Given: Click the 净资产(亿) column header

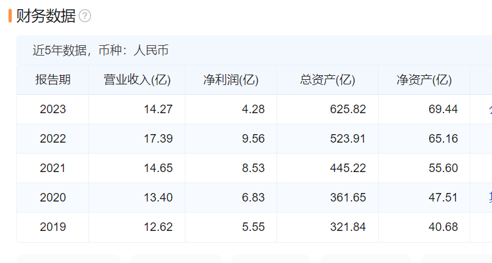Looking at the screenshot, I should (425, 80).
